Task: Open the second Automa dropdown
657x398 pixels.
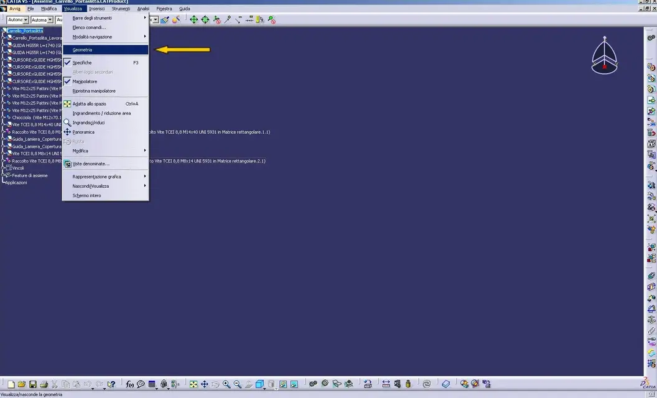Action: click(x=50, y=20)
